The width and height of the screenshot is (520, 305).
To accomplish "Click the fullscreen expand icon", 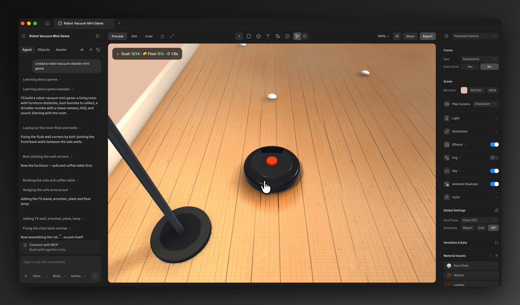I will click(172, 36).
